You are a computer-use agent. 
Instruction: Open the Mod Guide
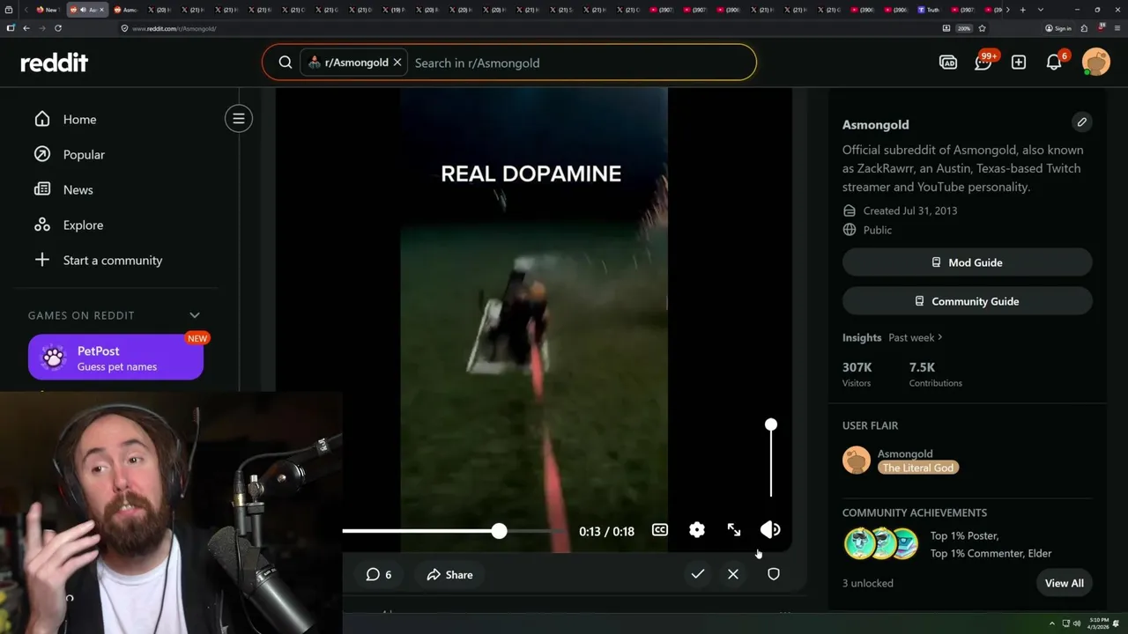[x=967, y=262]
